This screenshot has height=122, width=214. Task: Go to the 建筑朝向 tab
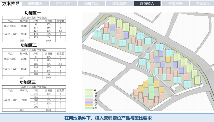[119, 4]
